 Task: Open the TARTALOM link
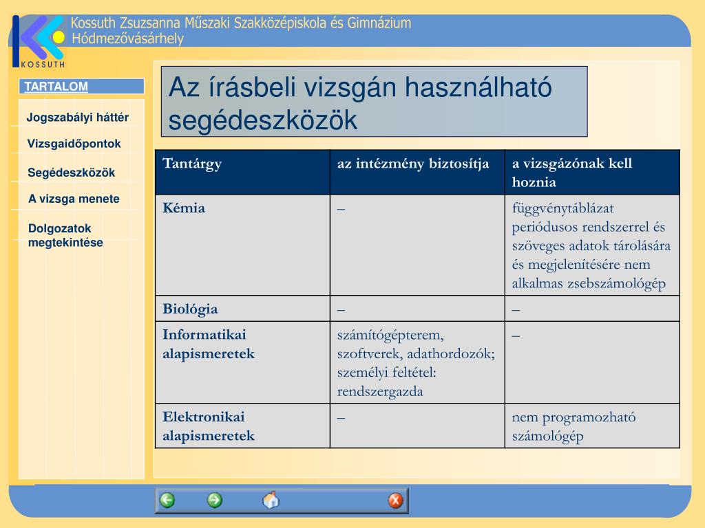coord(56,86)
